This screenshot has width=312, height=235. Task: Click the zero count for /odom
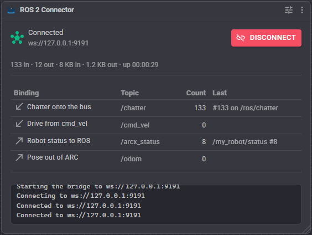[204, 159]
